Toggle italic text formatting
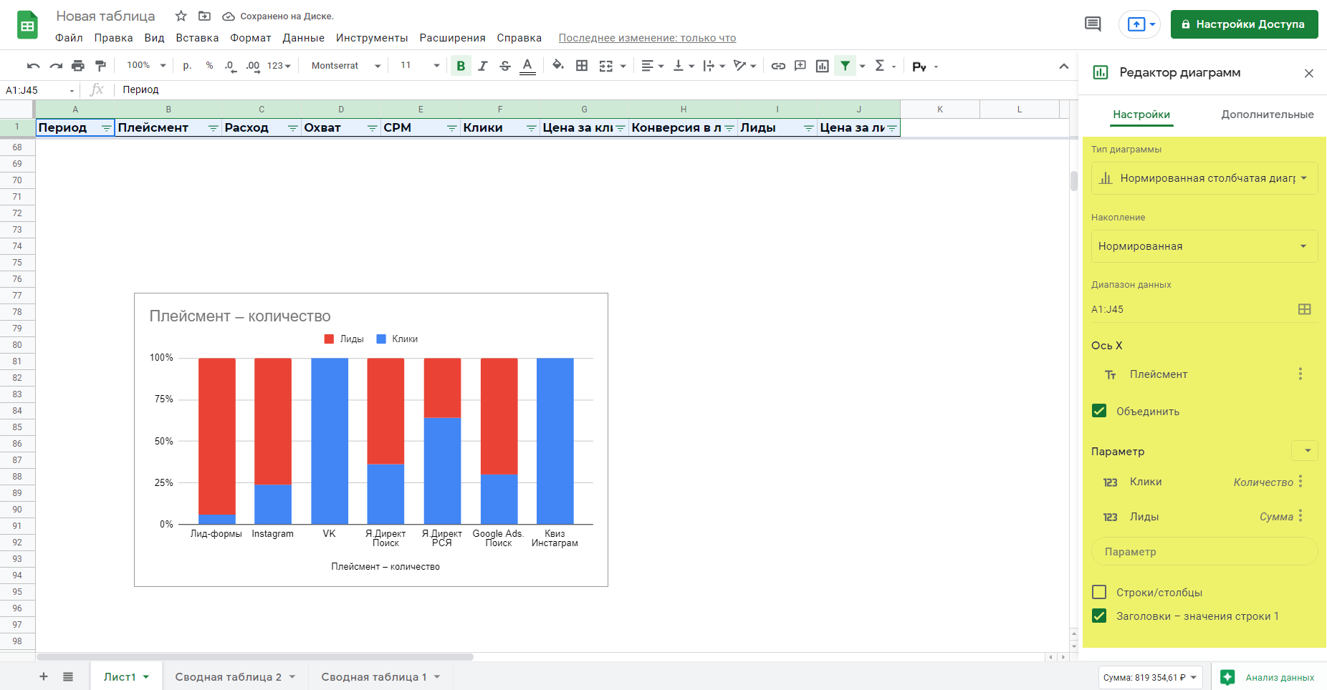The image size is (1327, 690). point(483,66)
